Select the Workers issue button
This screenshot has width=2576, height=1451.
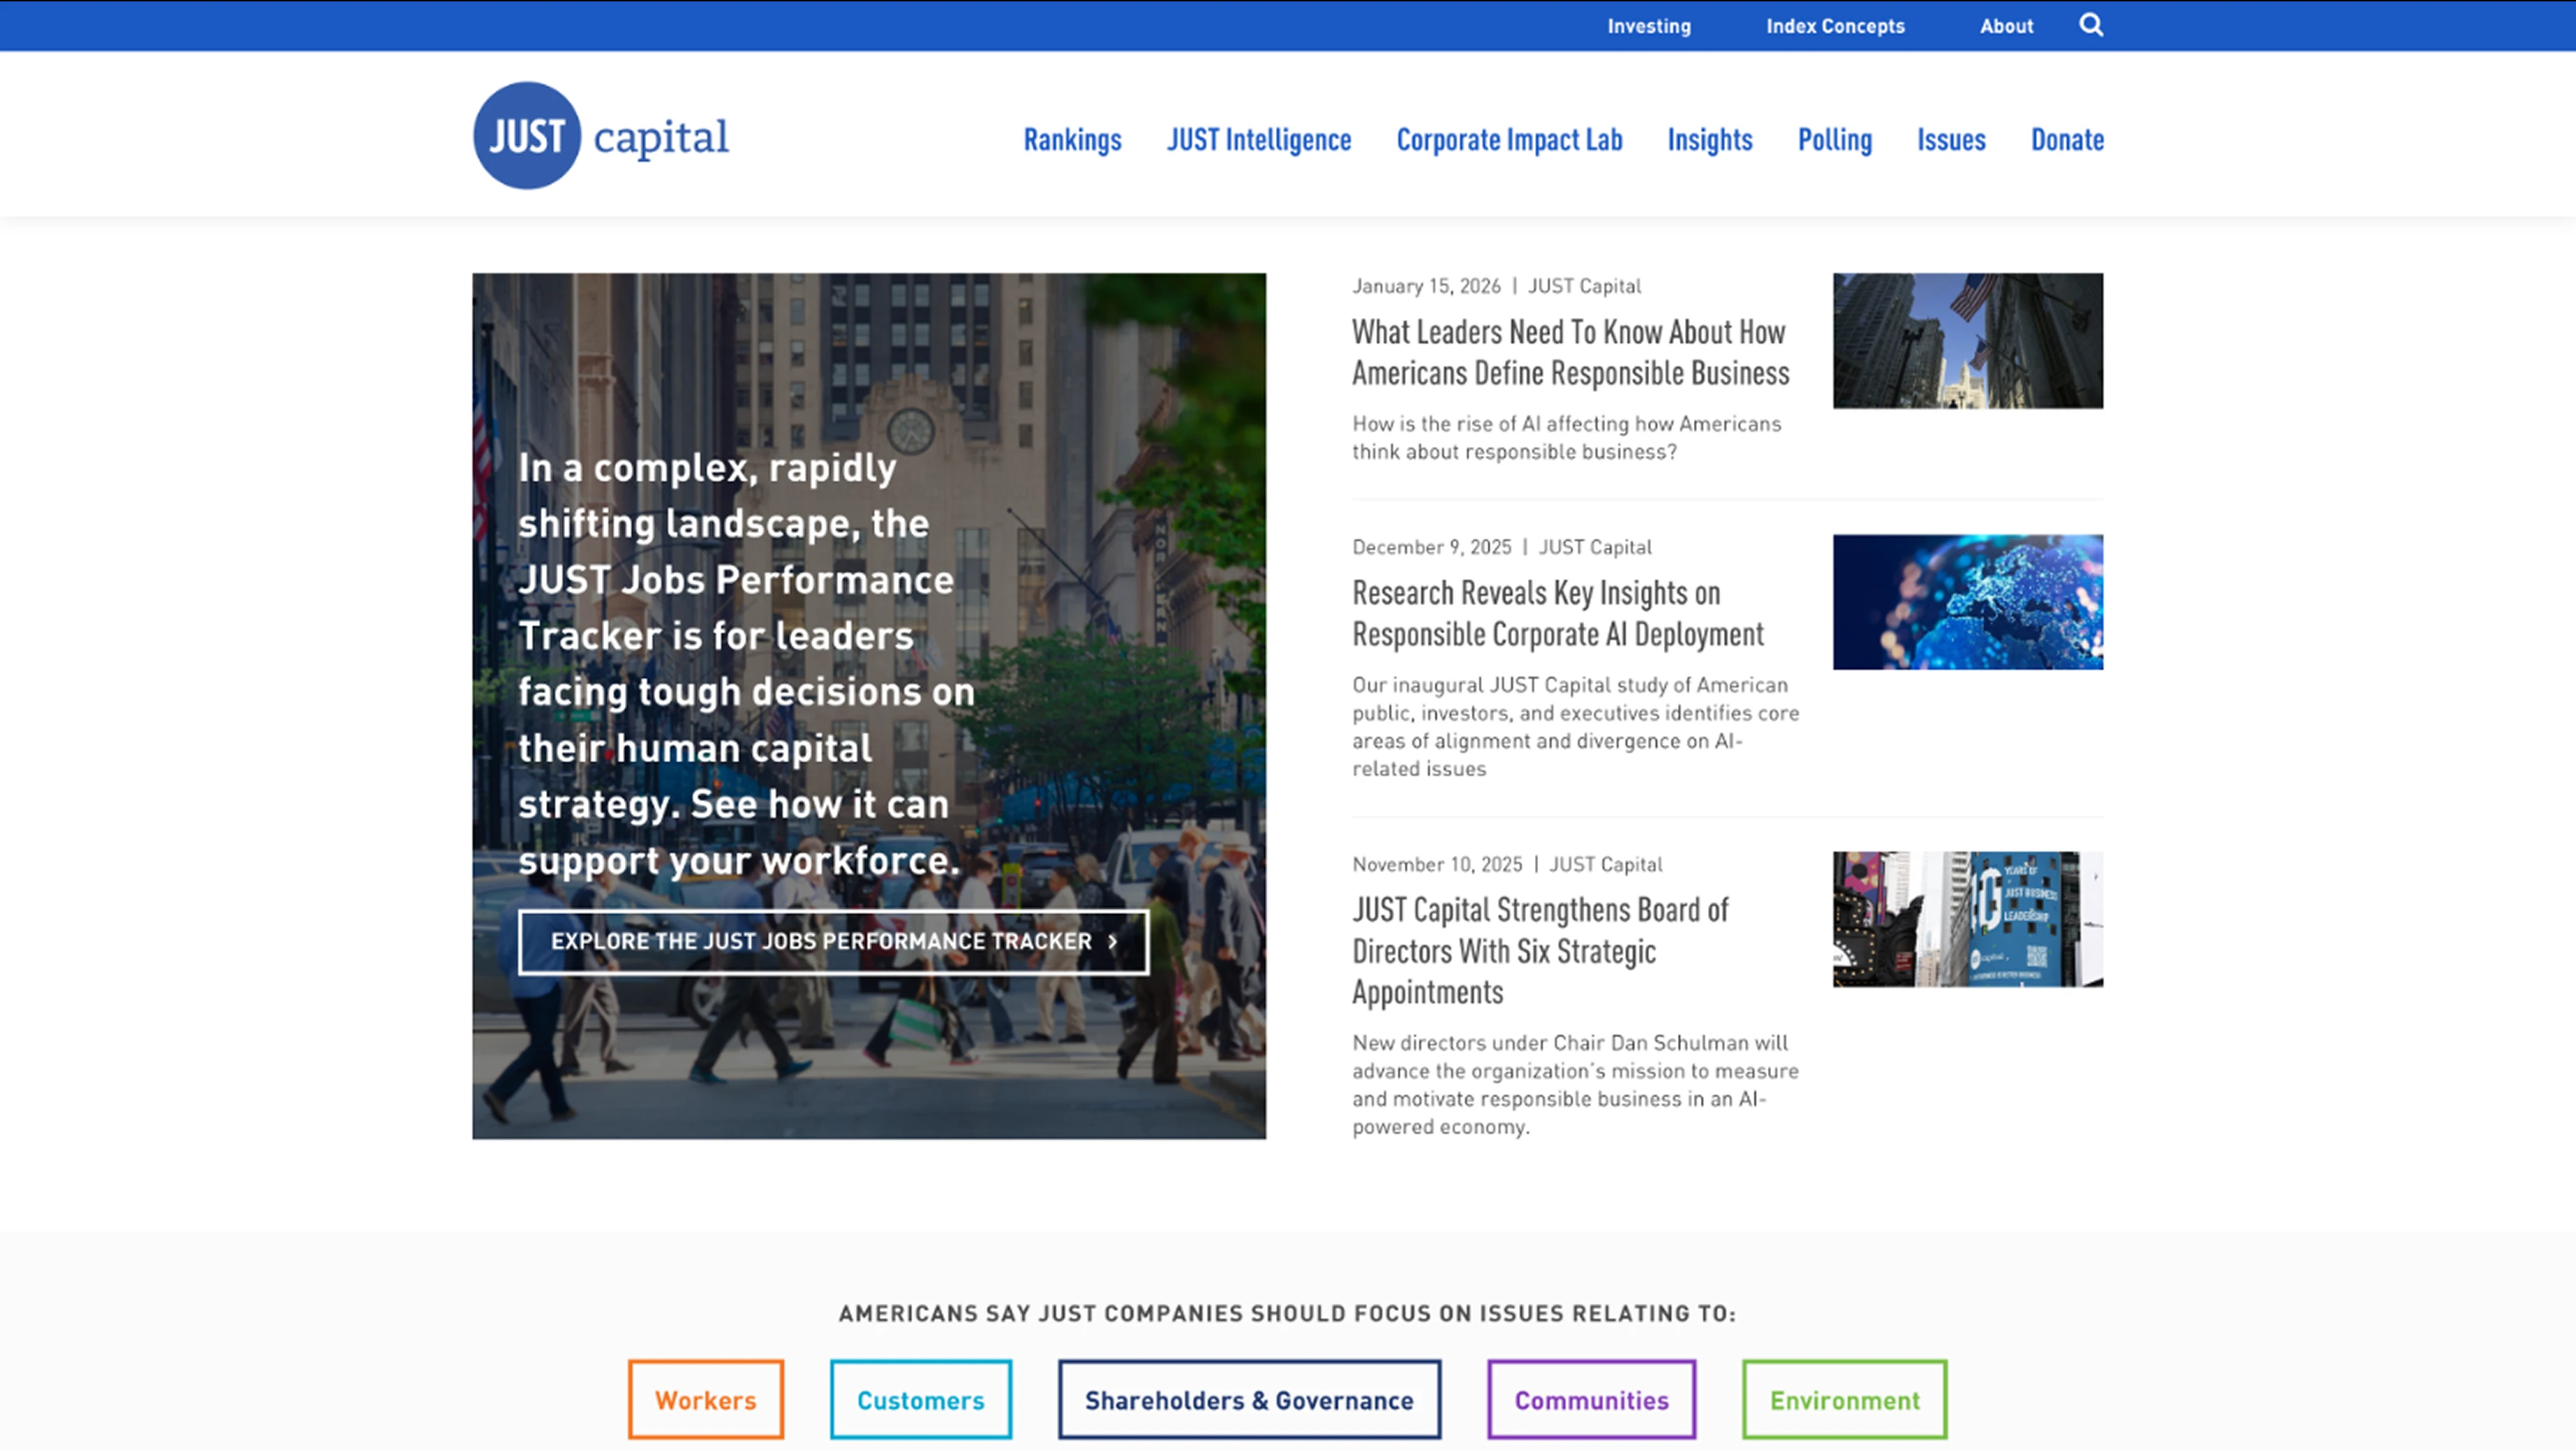pos(706,1399)
